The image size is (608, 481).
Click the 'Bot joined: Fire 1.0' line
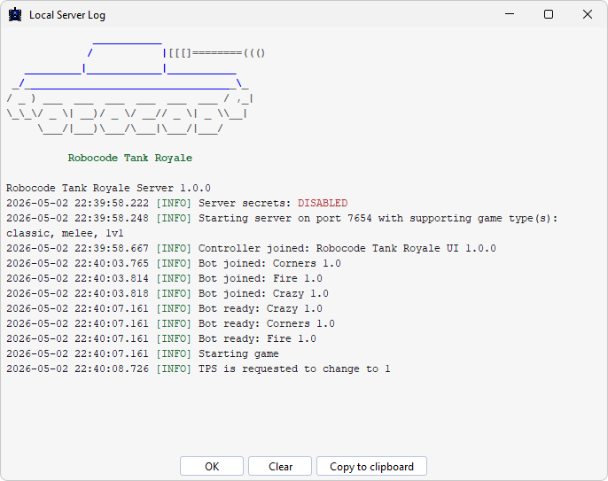164,278
